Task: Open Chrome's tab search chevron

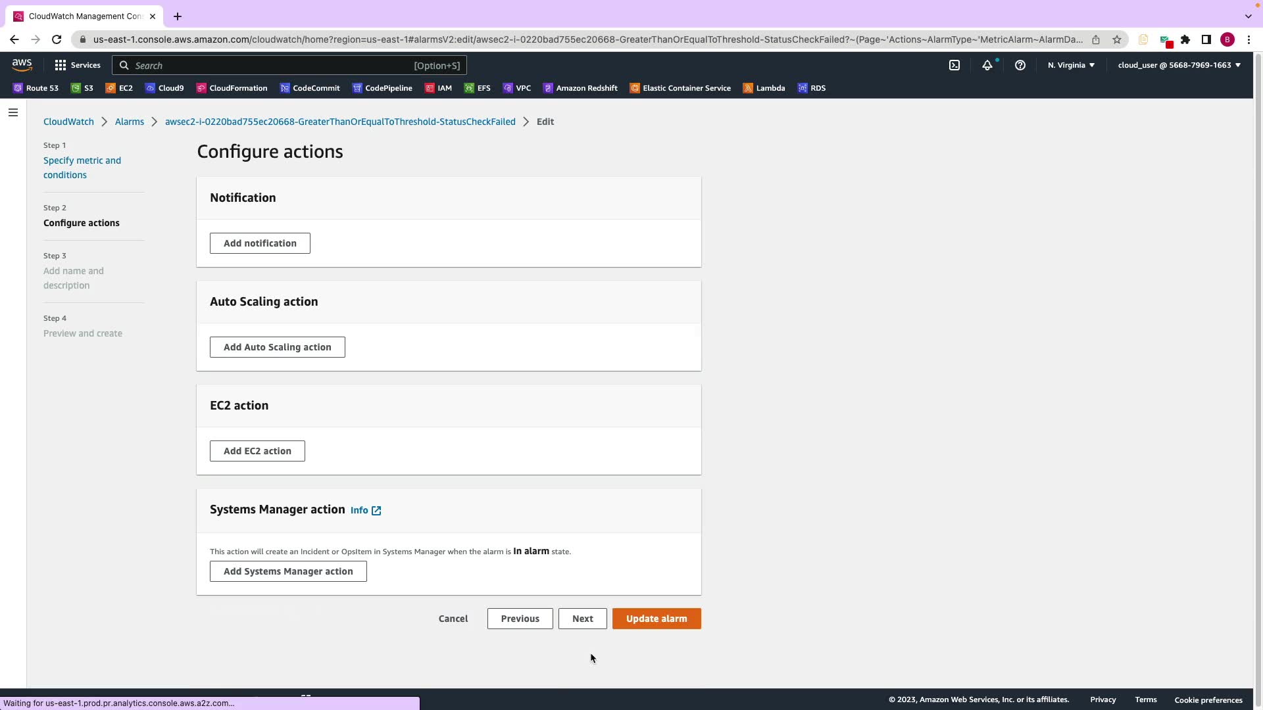Action: tap(1248, 16)
